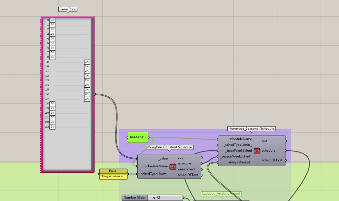339x201 pixels.
Task: Click gene 18 slider value 20
Action: click(x=52, y=103)
